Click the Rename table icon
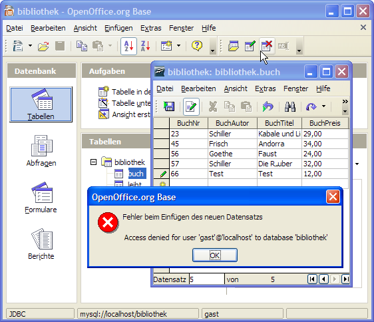Viewport: 374px width, 322px height. 283,46
